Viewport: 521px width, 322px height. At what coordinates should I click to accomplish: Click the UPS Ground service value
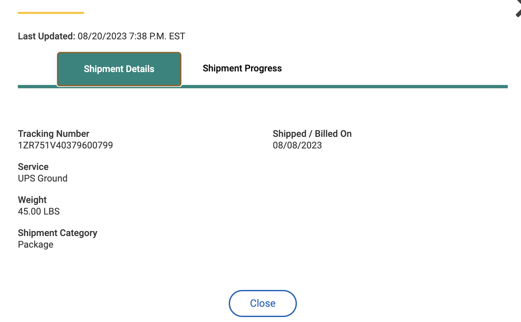(43, 179)
